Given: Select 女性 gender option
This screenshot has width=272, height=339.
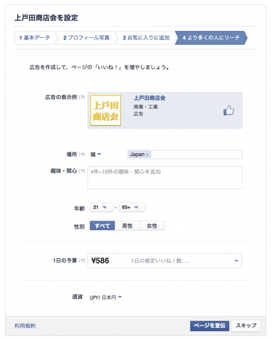Looking at the screenshot, I should [152, 226].
